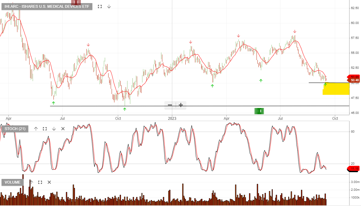Select the green buy-signal arrow near latest candle
The height and width of the screenshot is (206, 361).
[x=325, y=84]
